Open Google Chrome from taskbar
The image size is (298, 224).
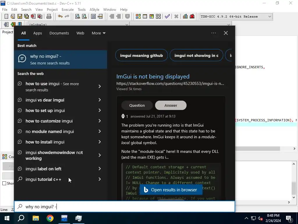50,218
